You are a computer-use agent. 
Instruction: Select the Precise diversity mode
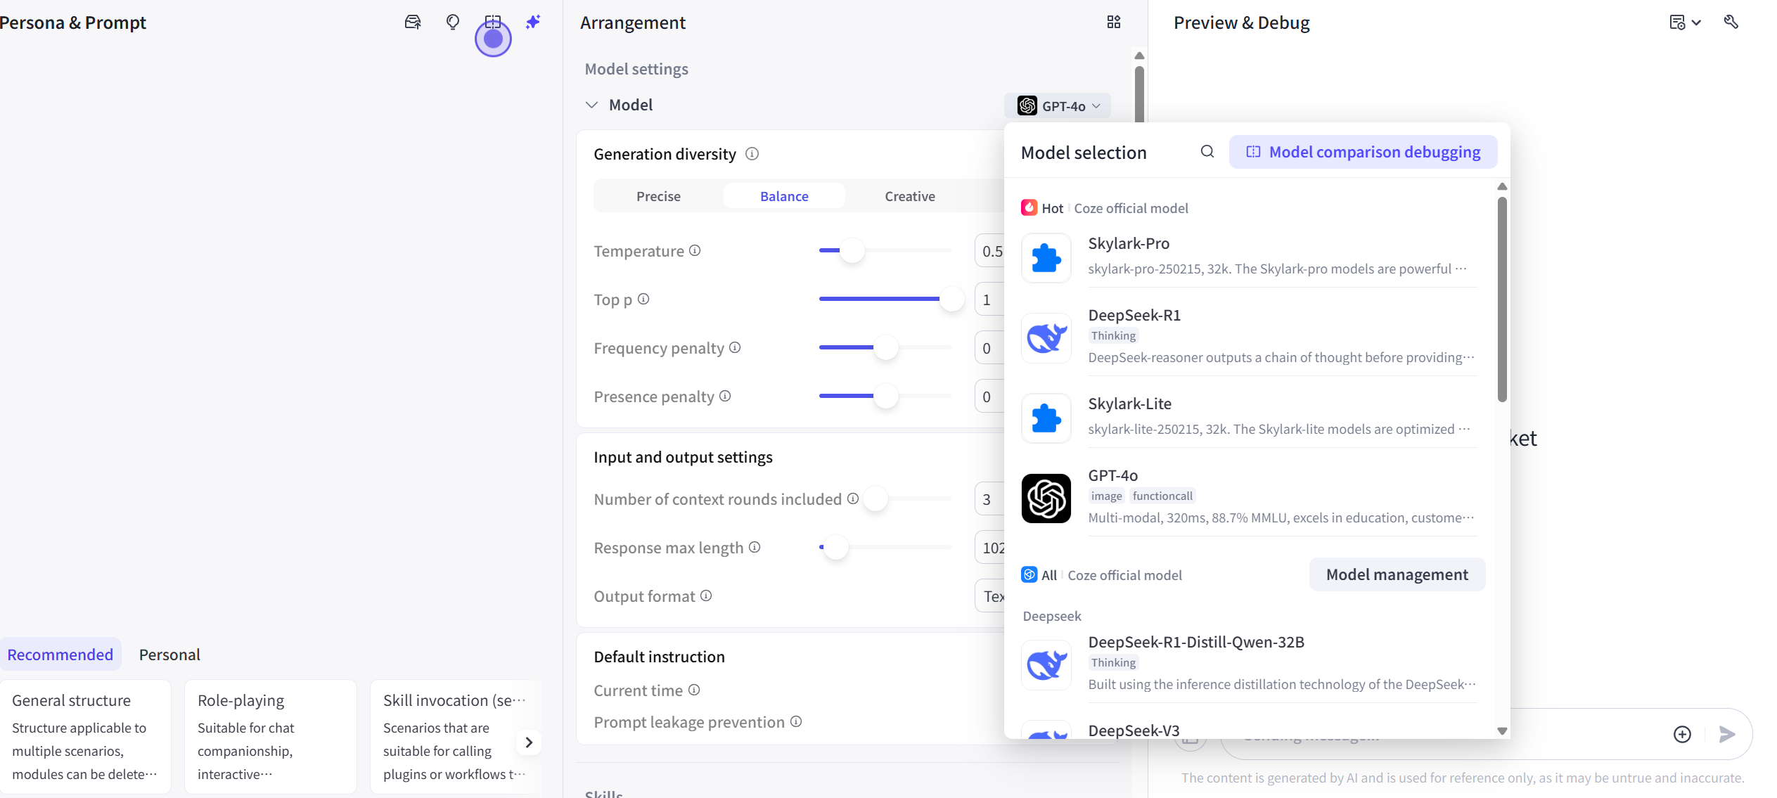[658, 196]
